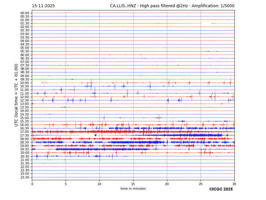The width and height of the screenshot is (266, 200).
Task: Click the 15 tick on the minutes axis
Action: [133, 184]
